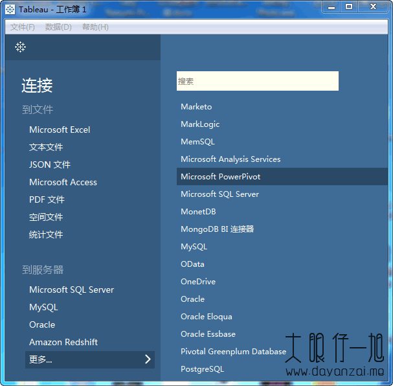Choose OData connector
Viewport: 393px width, 386px height.
(x=192, y=264)
